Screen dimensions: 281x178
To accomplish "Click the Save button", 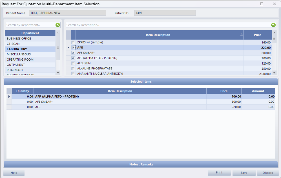I will point(244,173).
